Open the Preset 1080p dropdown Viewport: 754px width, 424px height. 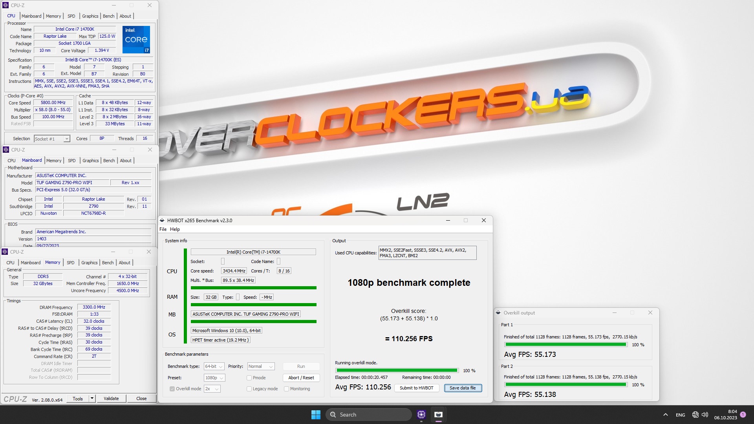(x=214, y=378)
